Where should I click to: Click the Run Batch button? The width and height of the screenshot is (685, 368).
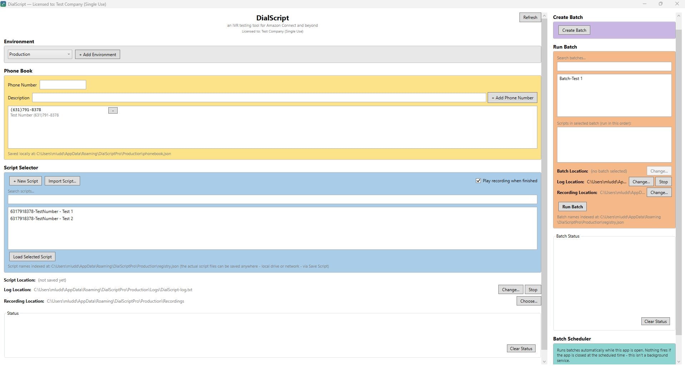pyautogui.click(x=572, y=207)
